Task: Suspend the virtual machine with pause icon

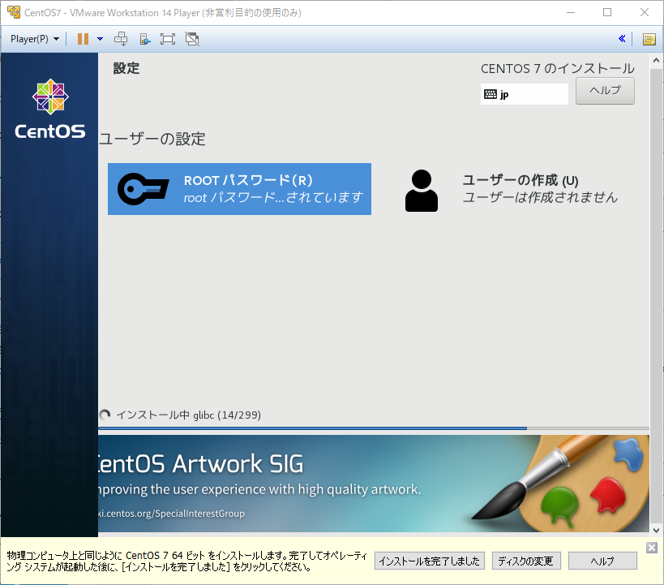Action: (x=84, y=38)
